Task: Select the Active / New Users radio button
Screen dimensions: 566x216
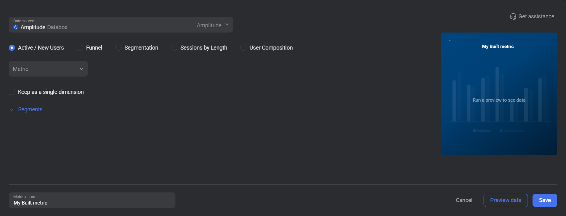Action: coord(12,48)
